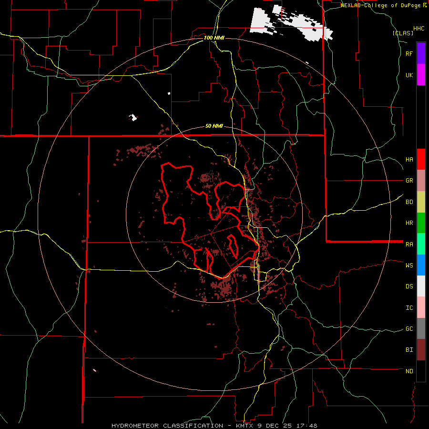The image size is (429, 429).
Task: Click the KMTX station identifier
Action: pos(244,426)
